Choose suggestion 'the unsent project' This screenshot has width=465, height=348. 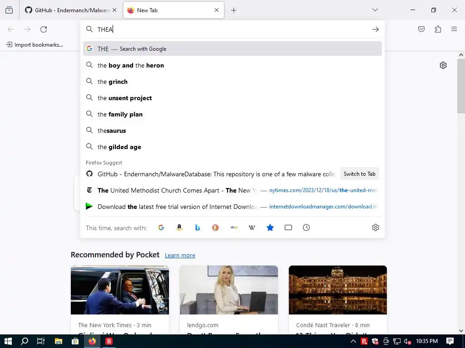pyautogui.click(x=232, y=98)
